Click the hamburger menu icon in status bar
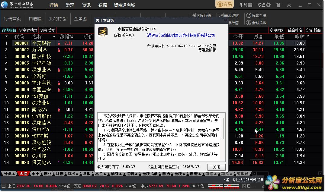Screen dimensions: 325x192 3,186
